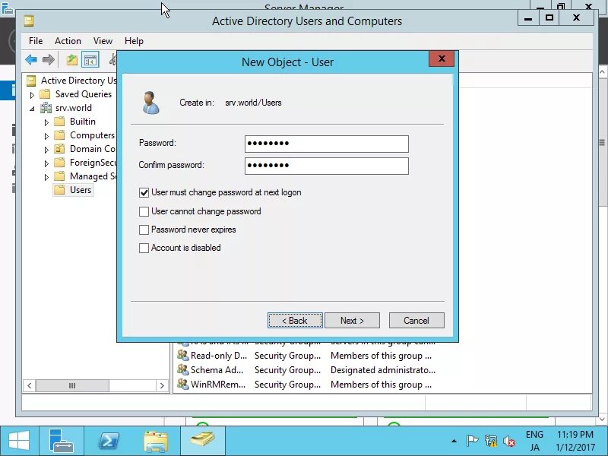Expand the Domain Controllers tree node
This screenshot has width=608, height=456.
pyautogui.click(x=46, y=150)
